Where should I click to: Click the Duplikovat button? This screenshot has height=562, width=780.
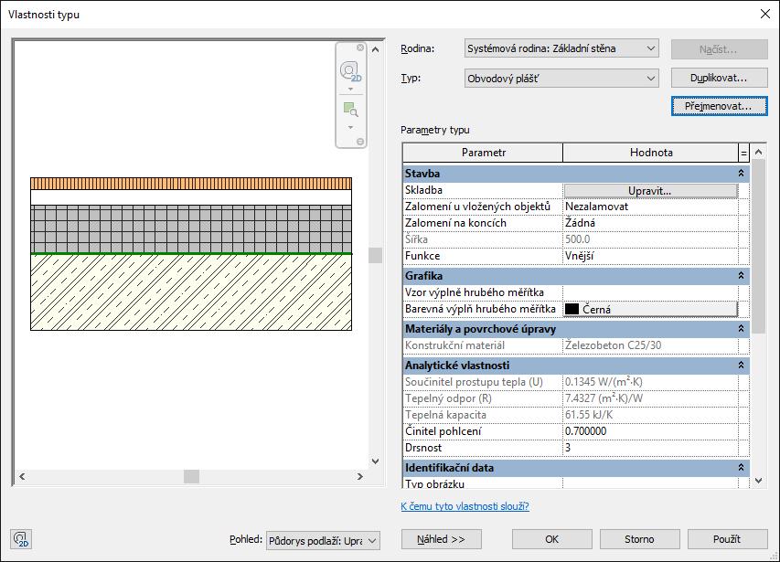pyautogui.click(x=719, y=78)
